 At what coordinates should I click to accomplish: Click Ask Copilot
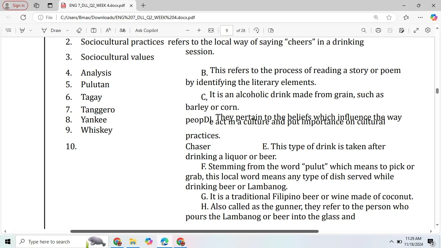click(x=147, y=30)
